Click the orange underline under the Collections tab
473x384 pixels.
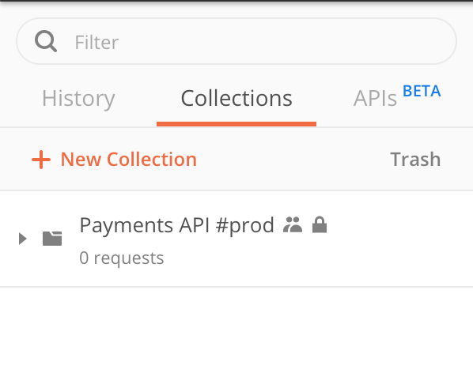pos(236,124)
